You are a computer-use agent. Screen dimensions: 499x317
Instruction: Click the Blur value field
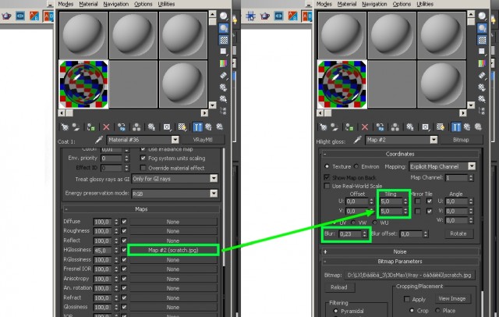tap(349, 234)
